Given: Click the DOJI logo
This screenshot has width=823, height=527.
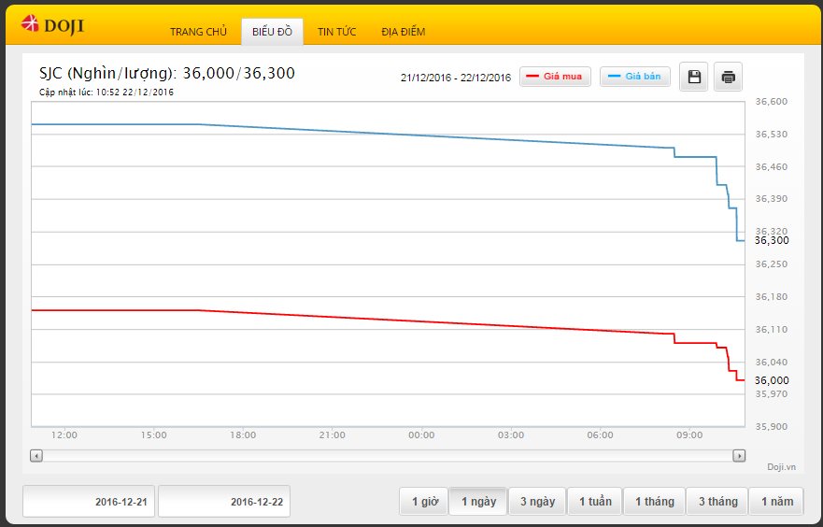Looking at the screenshot, I should [52, 24].
